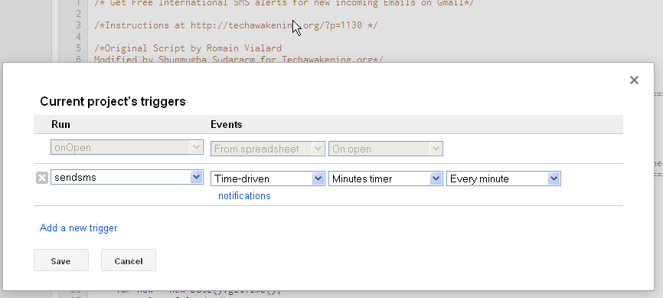
Task: Expand the Time-driven event type dropdown
Action: pos(268,178)
